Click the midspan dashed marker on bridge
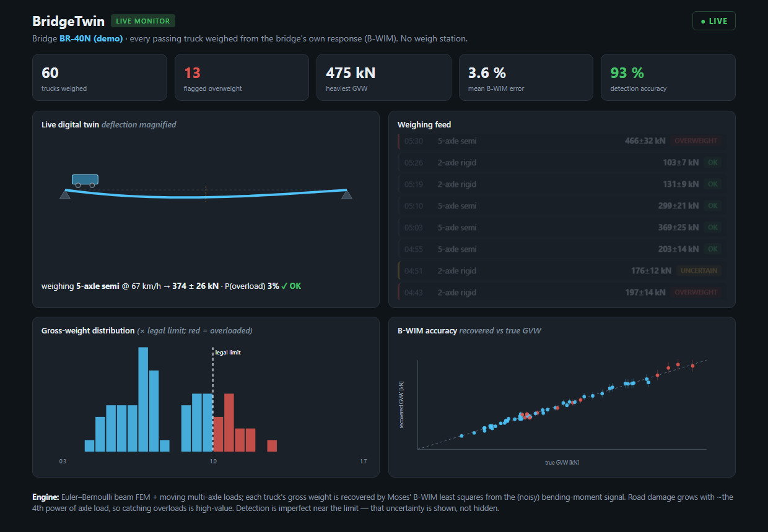The image size is (768, 532). pos(206,194)
